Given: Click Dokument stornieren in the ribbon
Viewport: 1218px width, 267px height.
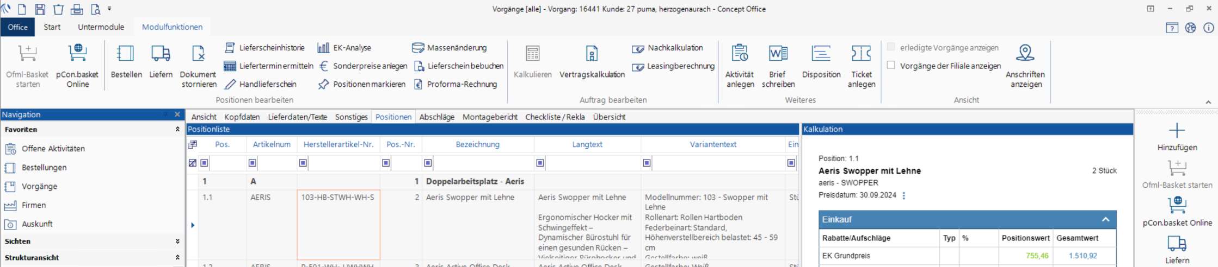Looking at the screenshot, I should click(x=198, y=65).
